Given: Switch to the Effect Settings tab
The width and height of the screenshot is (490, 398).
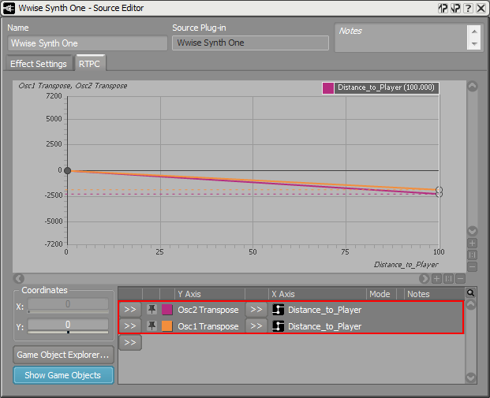Looking at the screenshot, I should click(x=39, y=64).
